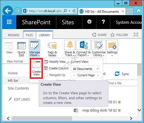Screen dimensions: 144x123
Task: Click the Find a file search box
Action: (x=122, y=83)
